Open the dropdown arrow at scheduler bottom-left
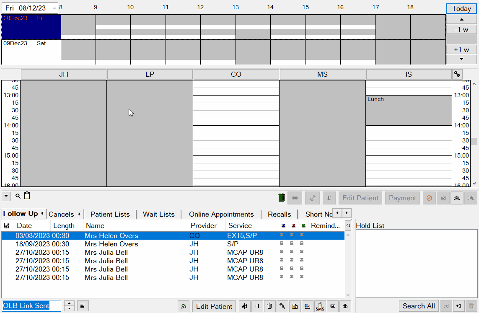The image size is (479, 313). tap(6, 196)
